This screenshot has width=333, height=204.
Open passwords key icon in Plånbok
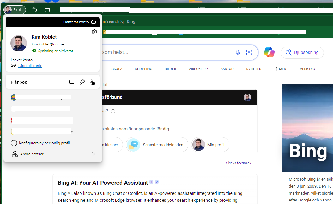pos(82,82)
